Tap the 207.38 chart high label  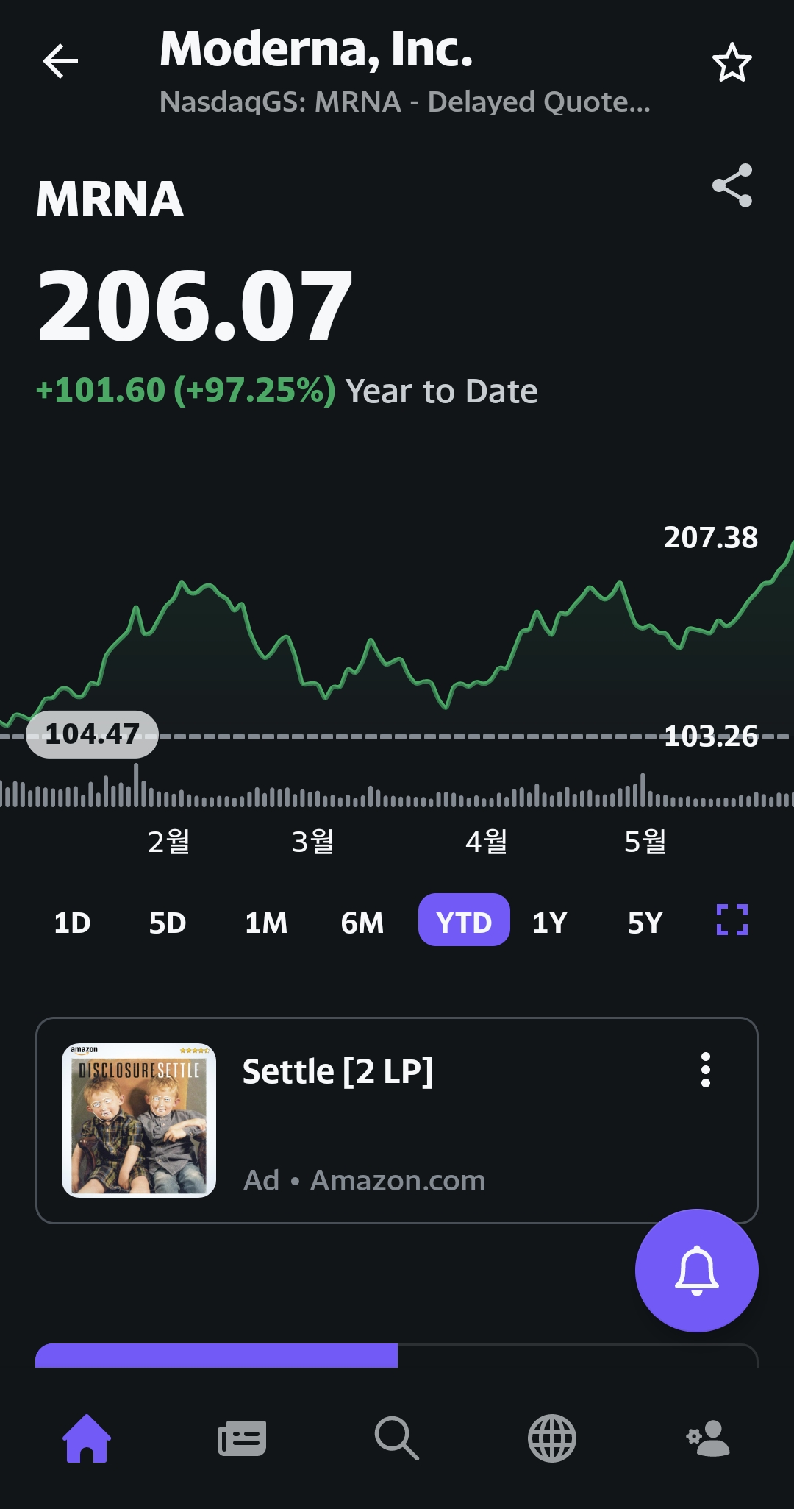pos(710,538)
